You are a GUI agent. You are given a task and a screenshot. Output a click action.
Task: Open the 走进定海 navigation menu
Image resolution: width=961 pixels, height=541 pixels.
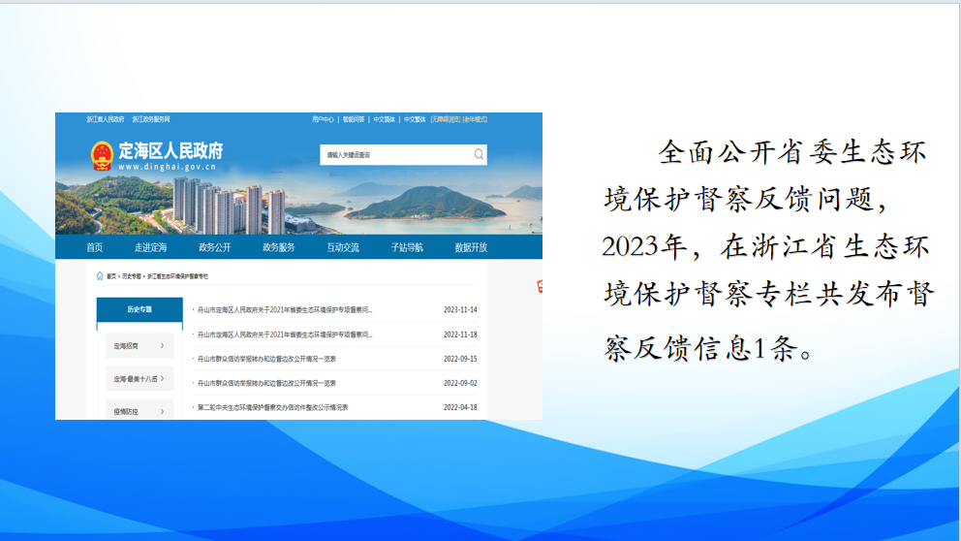point(150,247)
